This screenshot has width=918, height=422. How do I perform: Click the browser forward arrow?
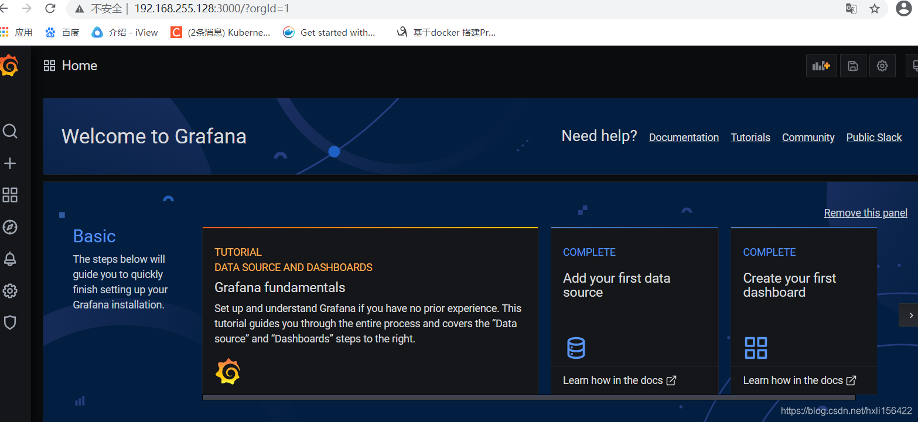26,8
